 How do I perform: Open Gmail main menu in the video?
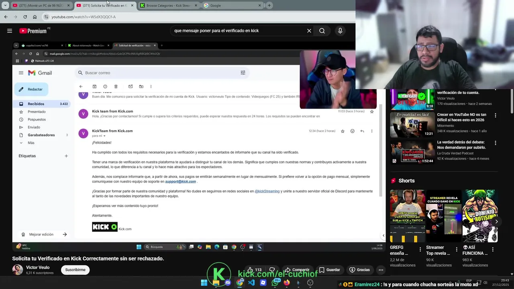click(21, 73)
